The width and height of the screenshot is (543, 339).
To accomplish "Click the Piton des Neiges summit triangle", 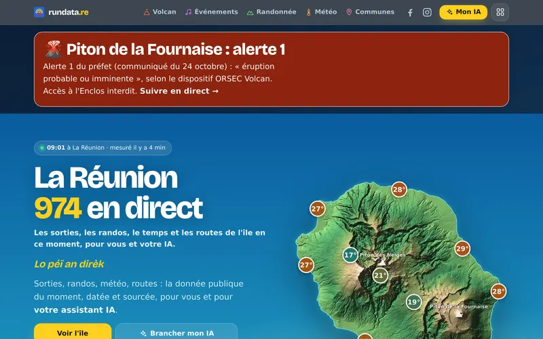I will [382, 262].
